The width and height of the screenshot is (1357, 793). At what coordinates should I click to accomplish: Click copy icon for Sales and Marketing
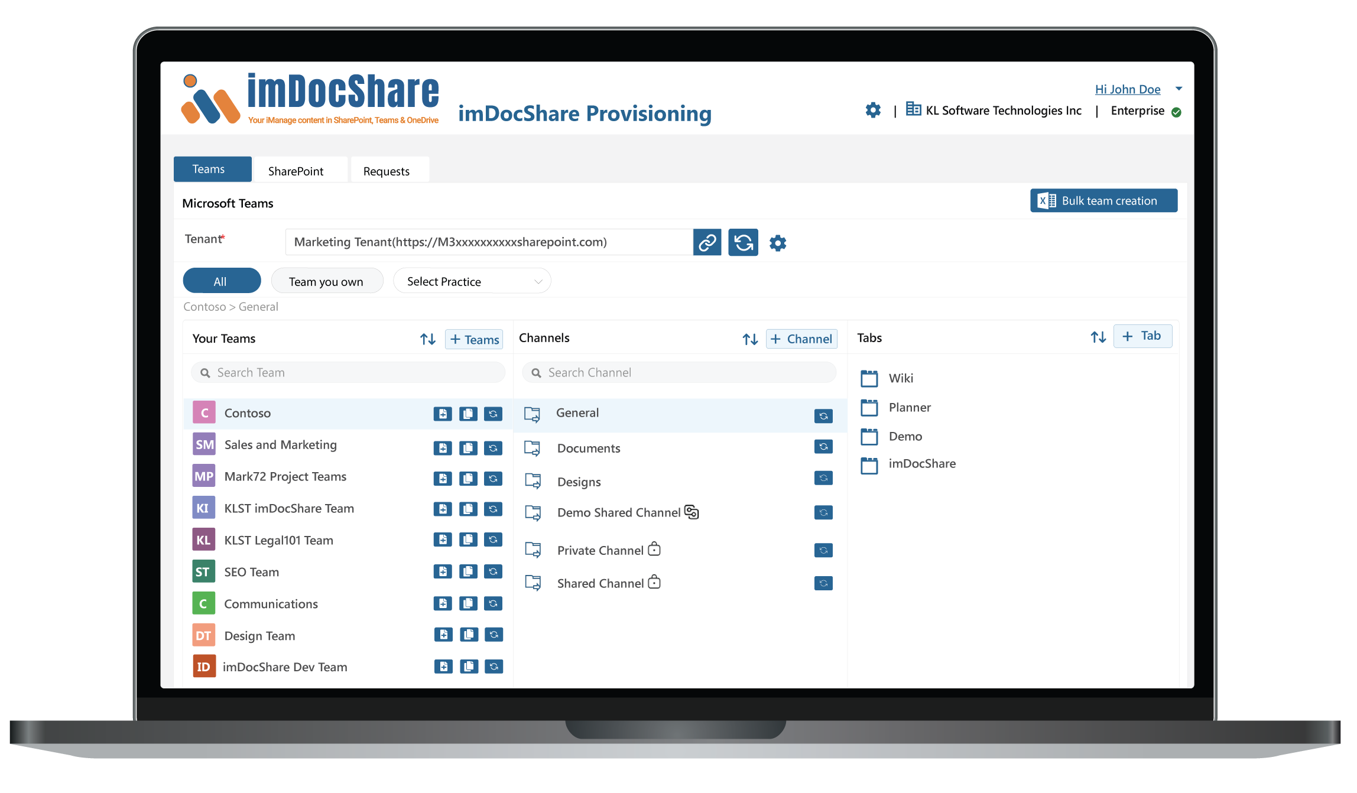(468, 448)
